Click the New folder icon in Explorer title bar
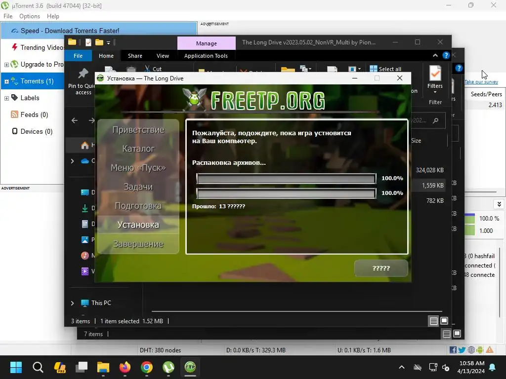Image resolution: width=506 pixels, height=379 pixels. (x=99, y=42)
